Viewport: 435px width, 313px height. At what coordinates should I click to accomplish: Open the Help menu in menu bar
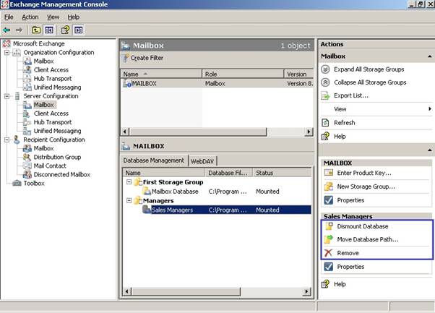pos(73,17)
